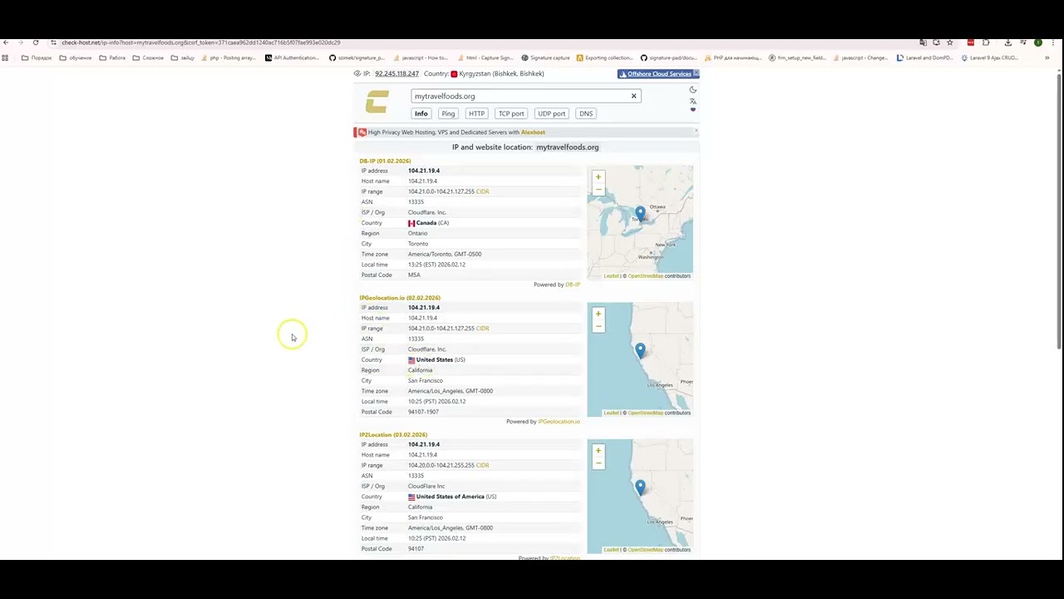The image size is (1064, 599).
Task: Zoom out on the DB-IP Toronto map
Action: pyautogui.click(x=598, y=189)
